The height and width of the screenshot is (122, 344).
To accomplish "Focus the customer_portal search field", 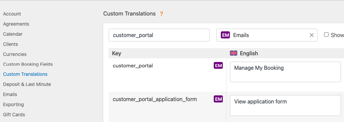I will click(x=159, y=35).
